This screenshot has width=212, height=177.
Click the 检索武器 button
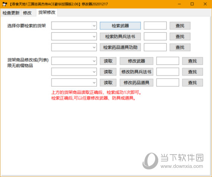point(120,25)
